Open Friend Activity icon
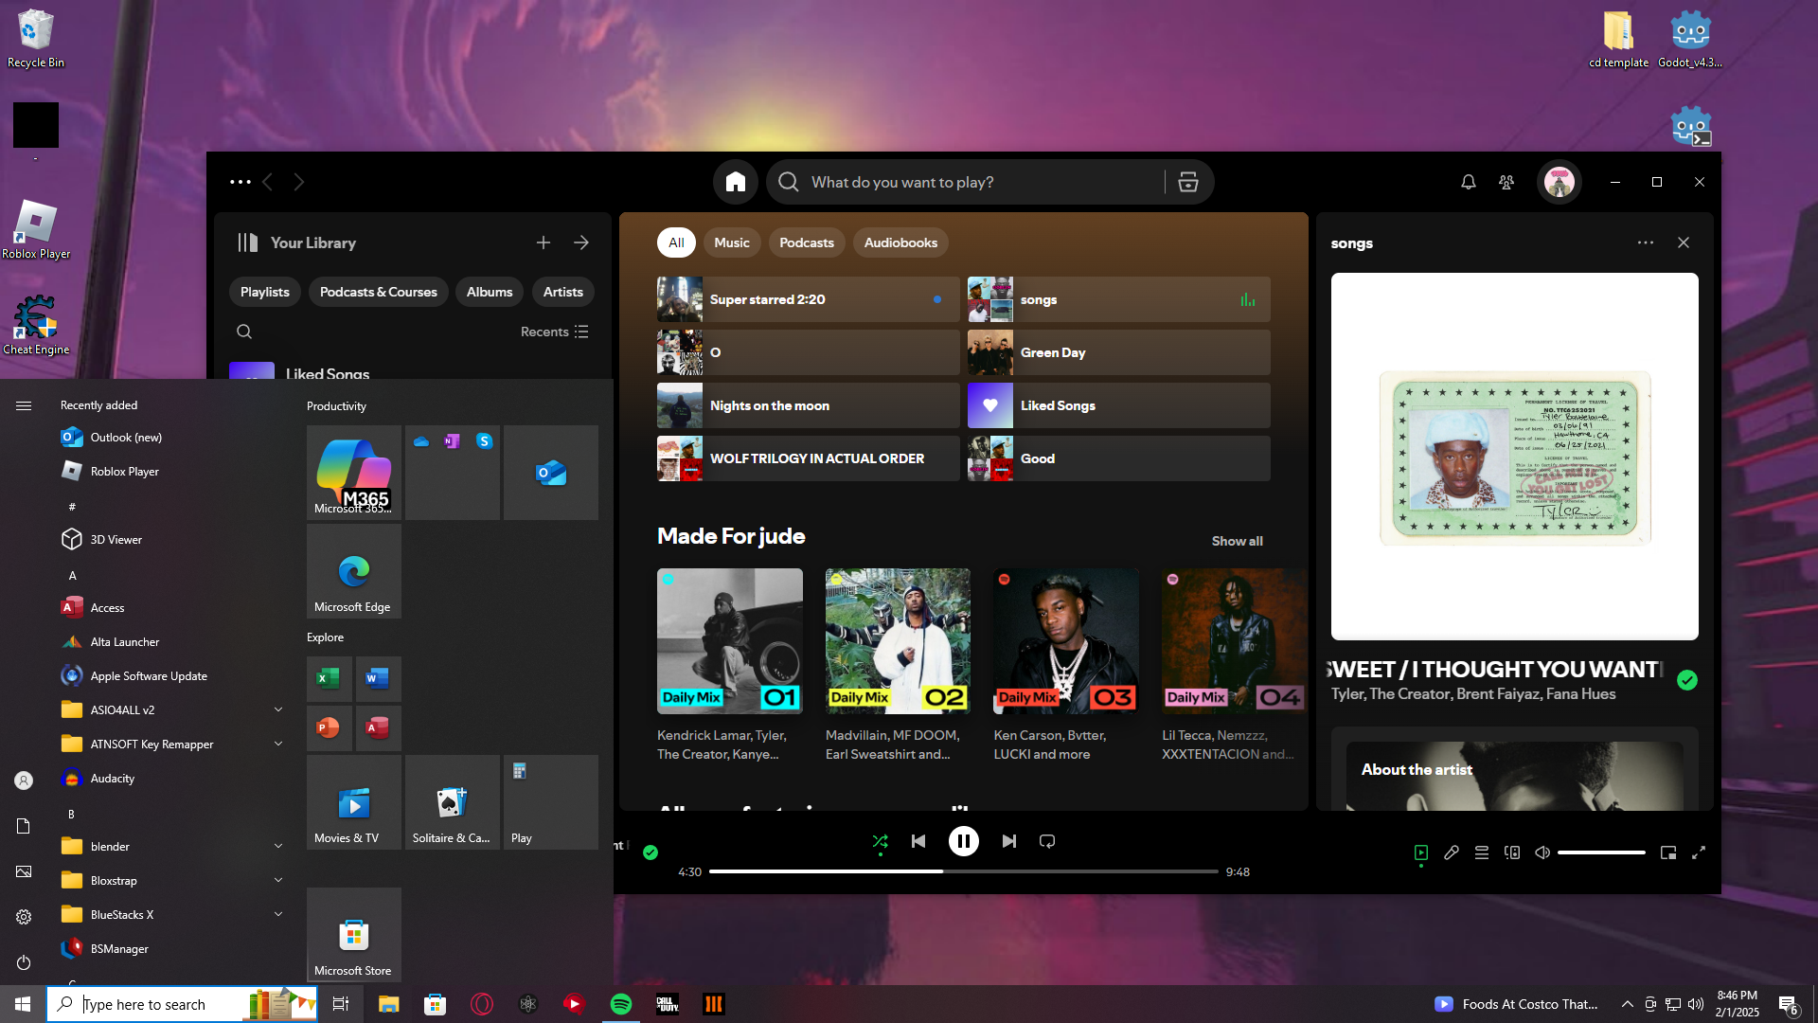The image size is (1818, 1023). (x=1506, y=182)
